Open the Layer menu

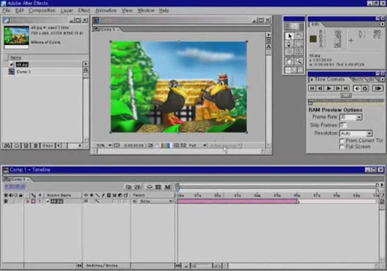click(67, 10)
